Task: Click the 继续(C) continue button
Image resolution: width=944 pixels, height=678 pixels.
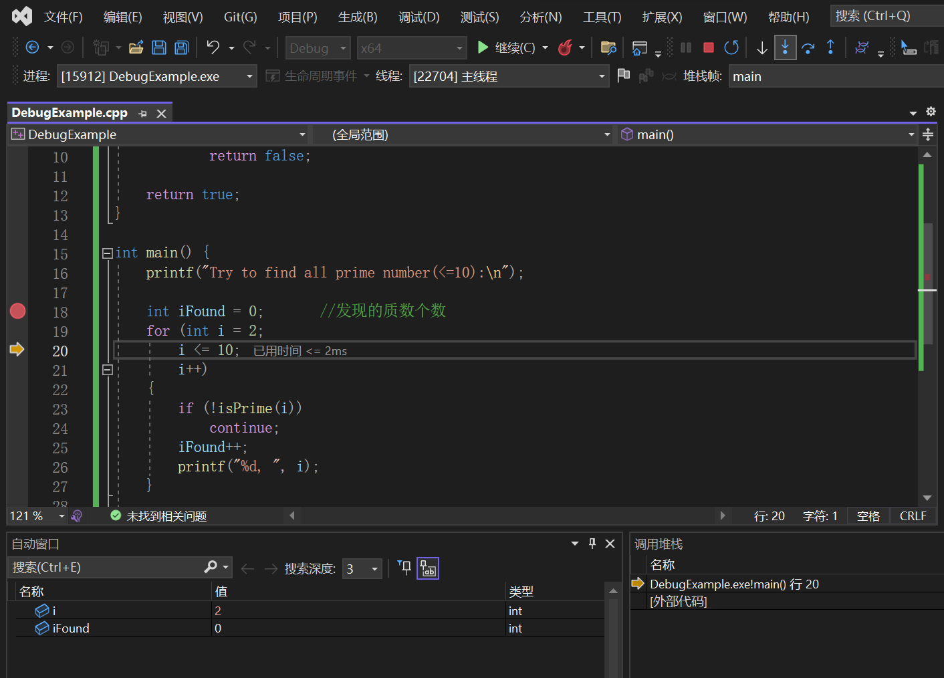Action: (506, 47)
